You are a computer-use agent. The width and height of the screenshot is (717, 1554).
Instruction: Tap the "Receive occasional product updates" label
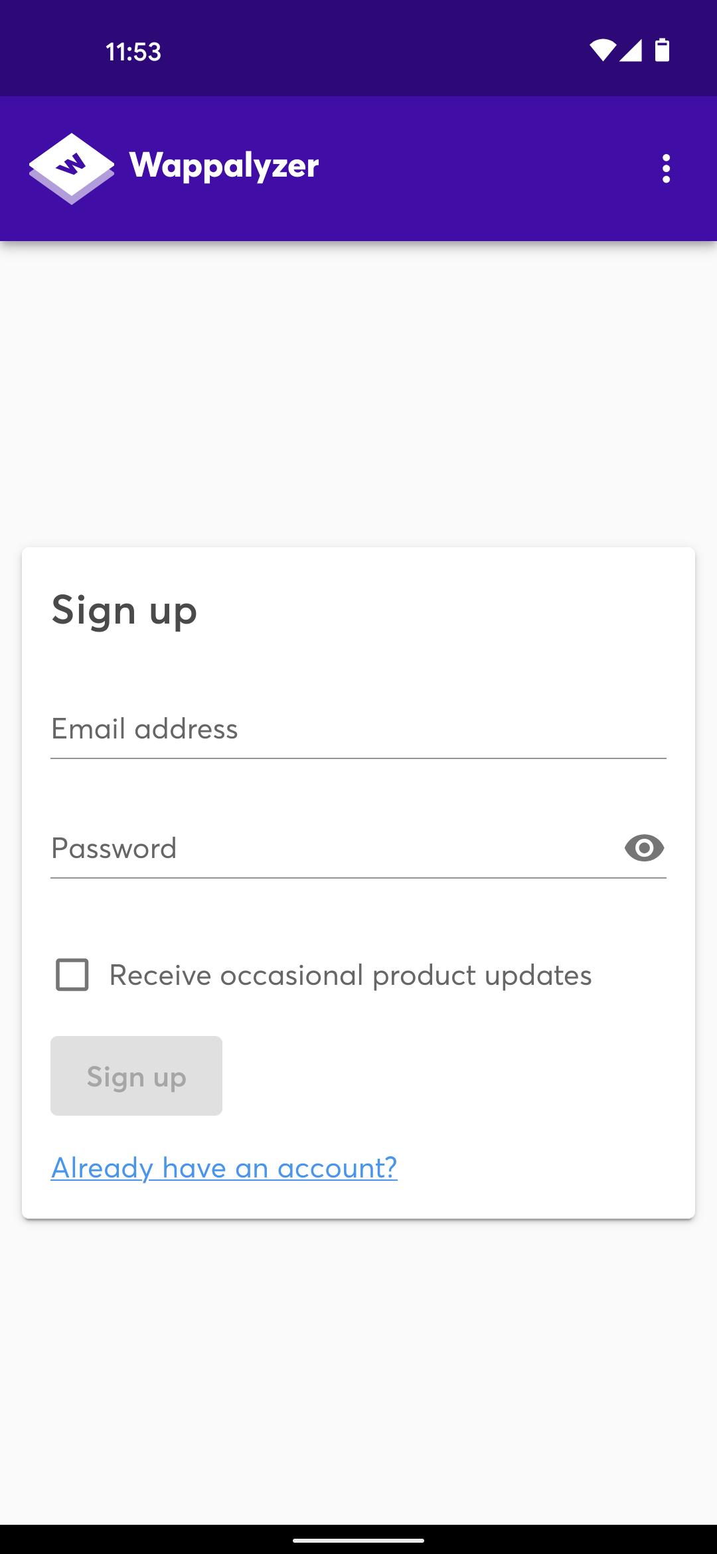tap(351, 975)
